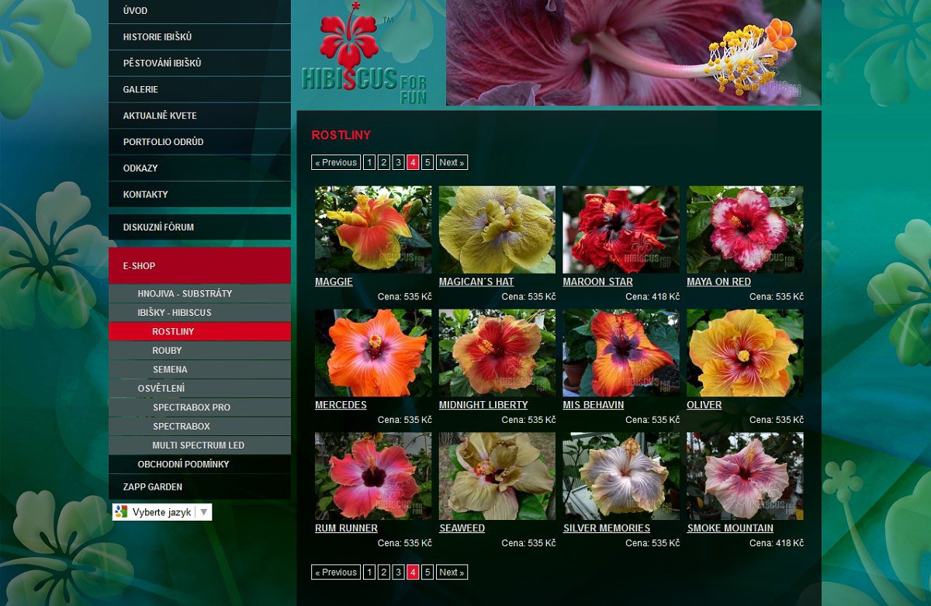The image size is (931, 606).
Task: Open the Maya on Red flower photo
Action: (x=745, y=229)
